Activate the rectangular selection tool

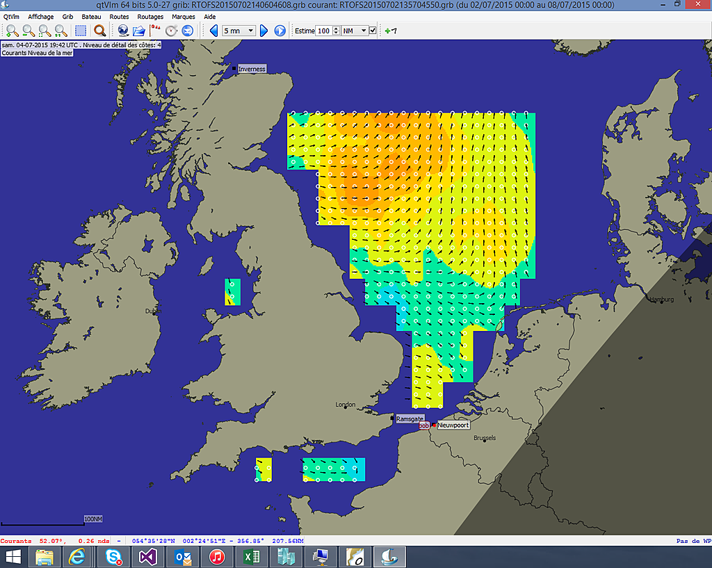pyautogui.click(x=81, y=31)
